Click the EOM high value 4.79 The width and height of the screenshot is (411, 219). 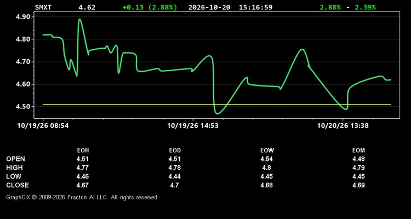pos(358,168)
